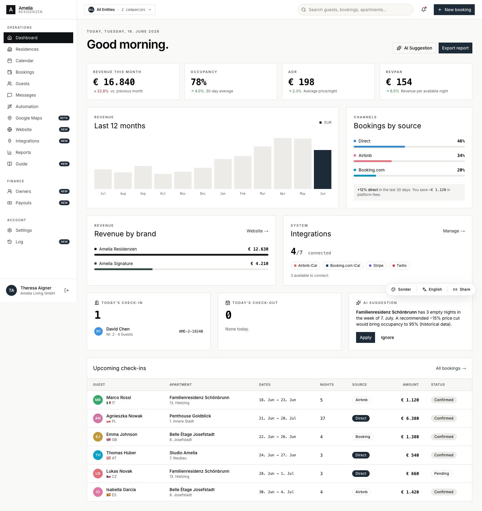Click the Calendar sidebar icon
Viewport: 482px width, 511px height.
tap(10, 61)
